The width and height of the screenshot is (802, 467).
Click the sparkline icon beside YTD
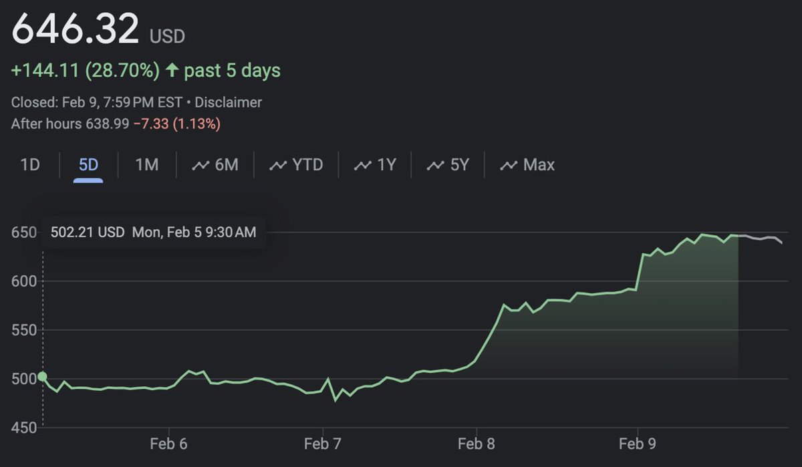pyautogui.click(x=277, y=164)
